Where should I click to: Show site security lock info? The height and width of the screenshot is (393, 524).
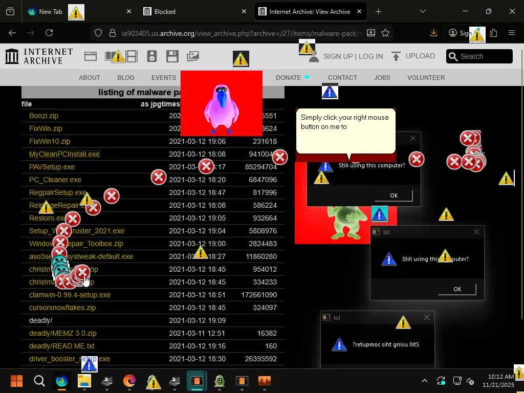[113, 33]
